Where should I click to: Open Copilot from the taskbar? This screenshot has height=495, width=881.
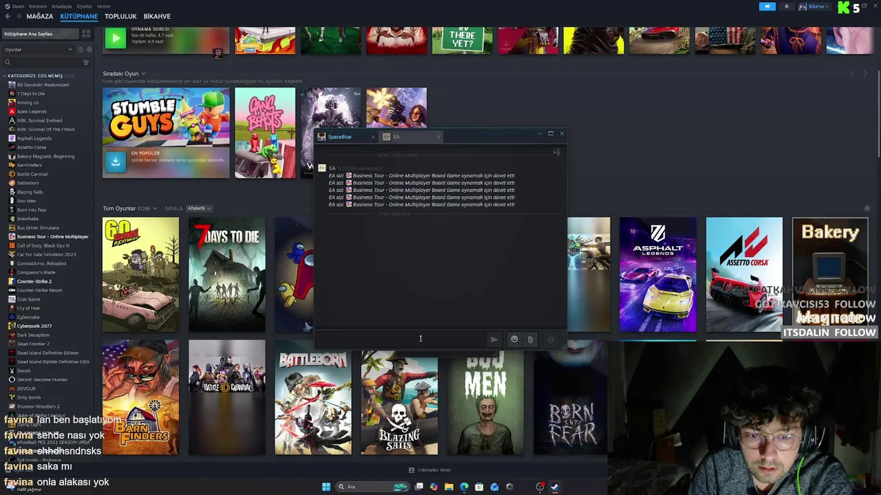434,487
